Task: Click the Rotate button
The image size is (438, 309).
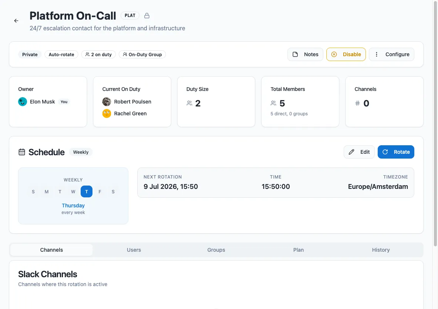Action: [x=396, y=152]
